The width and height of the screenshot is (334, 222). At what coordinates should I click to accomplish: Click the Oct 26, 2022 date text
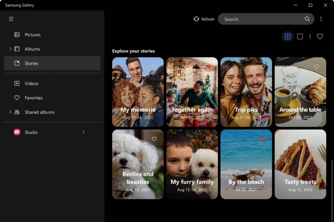[x=300, y=117]
